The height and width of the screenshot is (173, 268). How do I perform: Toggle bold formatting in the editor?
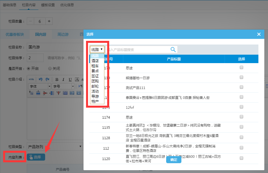[57, 79]
